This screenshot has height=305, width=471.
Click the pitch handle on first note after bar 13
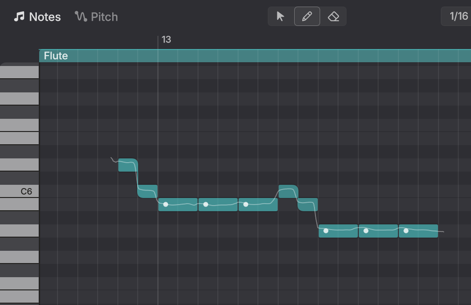[165, 205]
